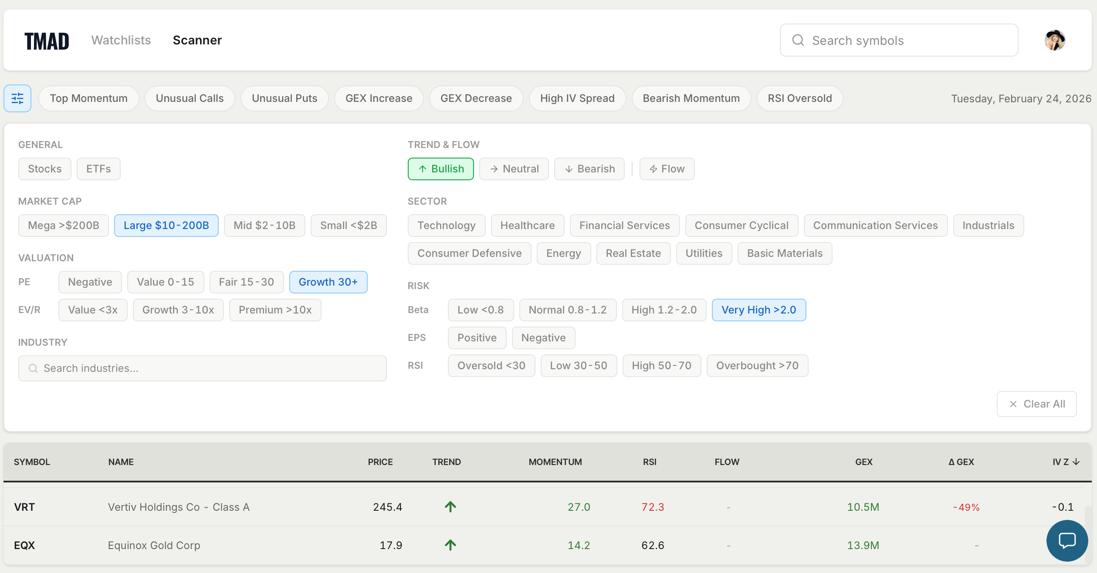Open the Search industries field
Viewport: 1097px width, 573px height.
coord(202,368)
